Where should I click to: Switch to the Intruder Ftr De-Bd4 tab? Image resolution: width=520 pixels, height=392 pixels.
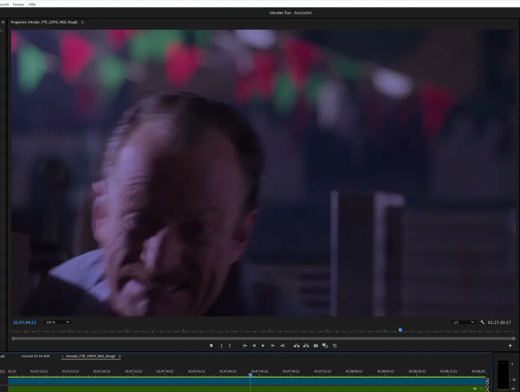[36, 356]
